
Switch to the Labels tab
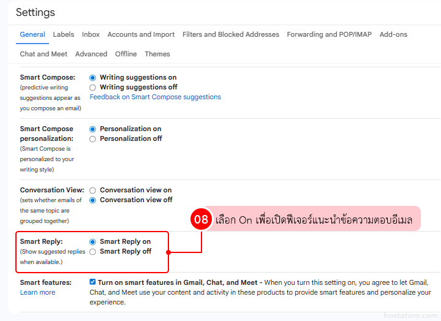click(64, 34)
